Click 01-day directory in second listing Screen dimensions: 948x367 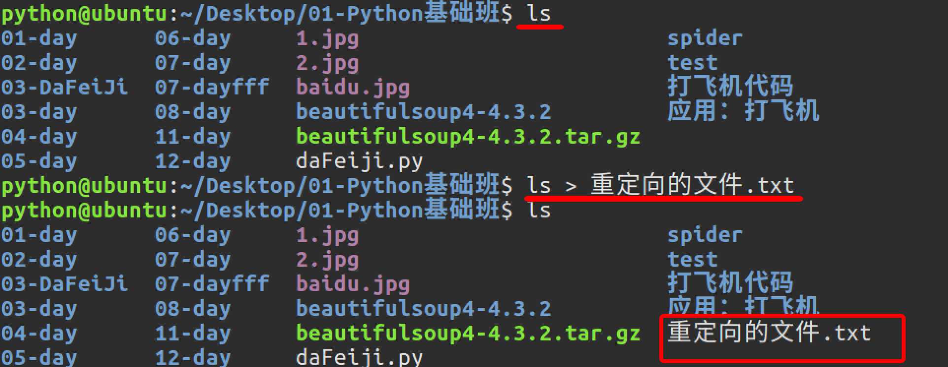39,236
